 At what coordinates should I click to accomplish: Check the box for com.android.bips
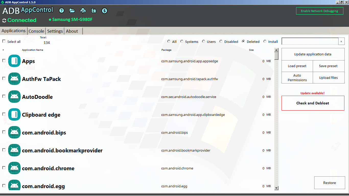[4, 132]
